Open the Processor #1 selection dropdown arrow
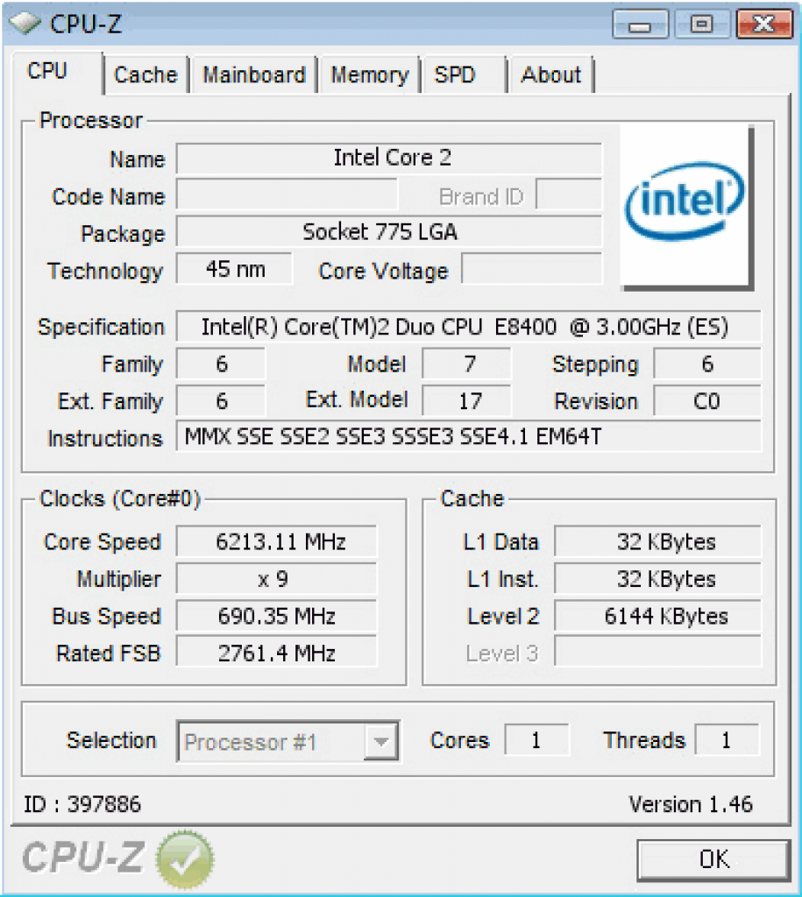Viewport: 802px width, 897px height. [x=380, y=742]
